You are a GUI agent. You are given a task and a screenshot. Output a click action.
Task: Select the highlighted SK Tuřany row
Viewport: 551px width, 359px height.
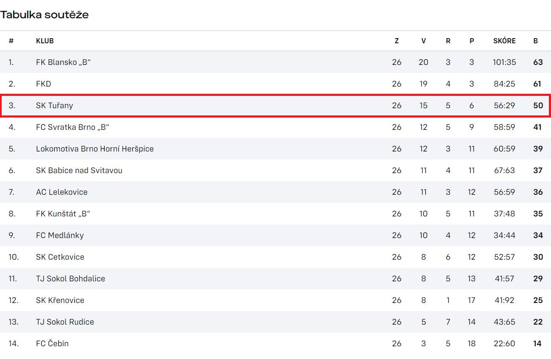click(275, 105)
